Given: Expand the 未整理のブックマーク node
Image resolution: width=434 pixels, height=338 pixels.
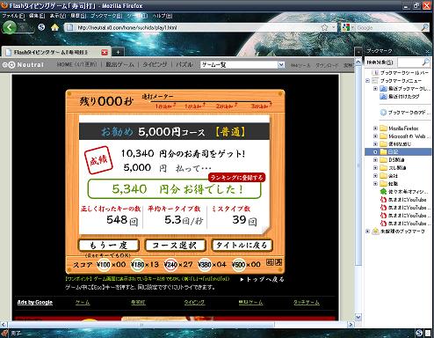Looking at the screenshot, I should click(x=367, y=231).
